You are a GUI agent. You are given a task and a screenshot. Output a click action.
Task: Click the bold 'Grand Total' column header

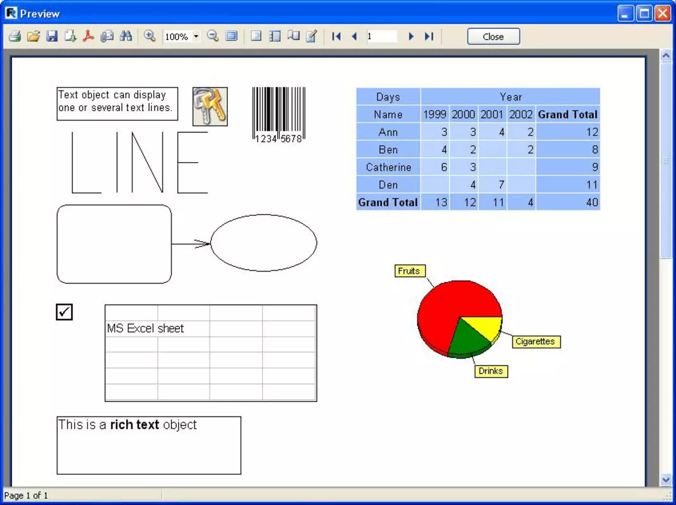[568, 114]
